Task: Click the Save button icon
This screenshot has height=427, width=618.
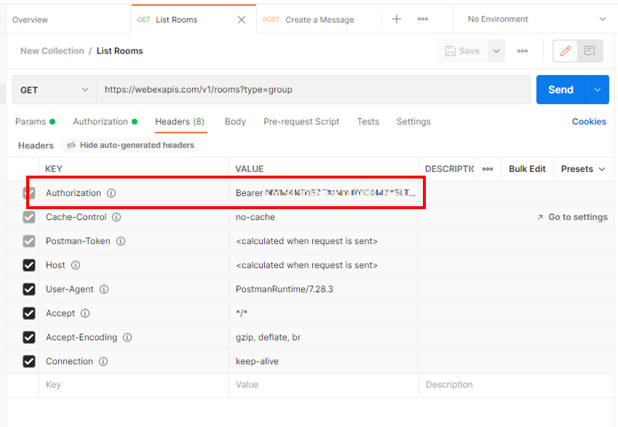Action: [x=451, y=50]
